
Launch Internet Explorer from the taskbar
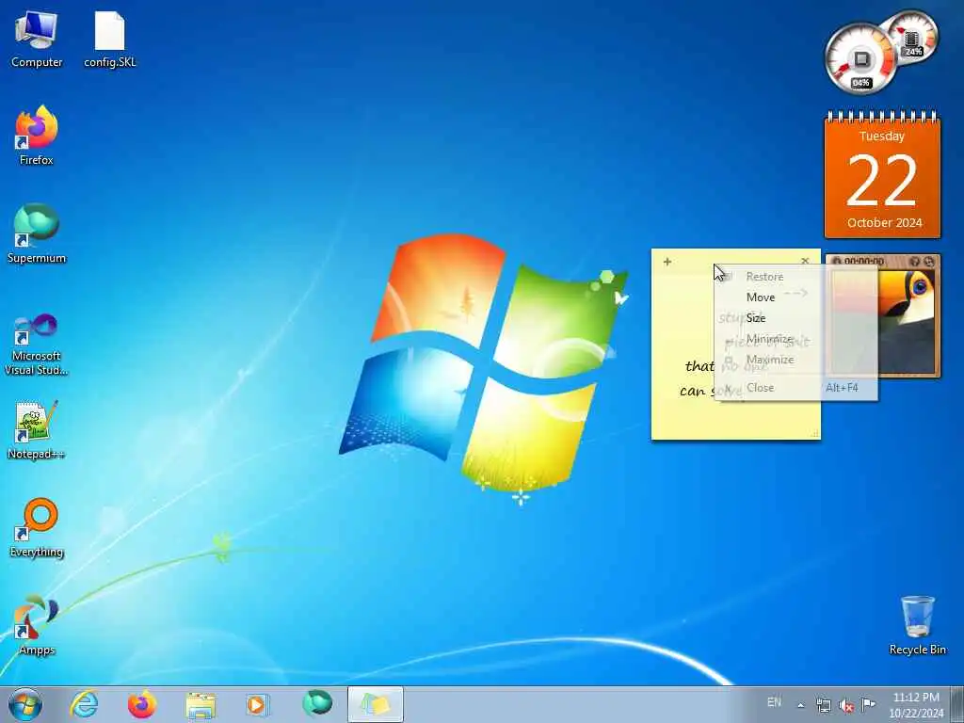[x=84, y=704]
